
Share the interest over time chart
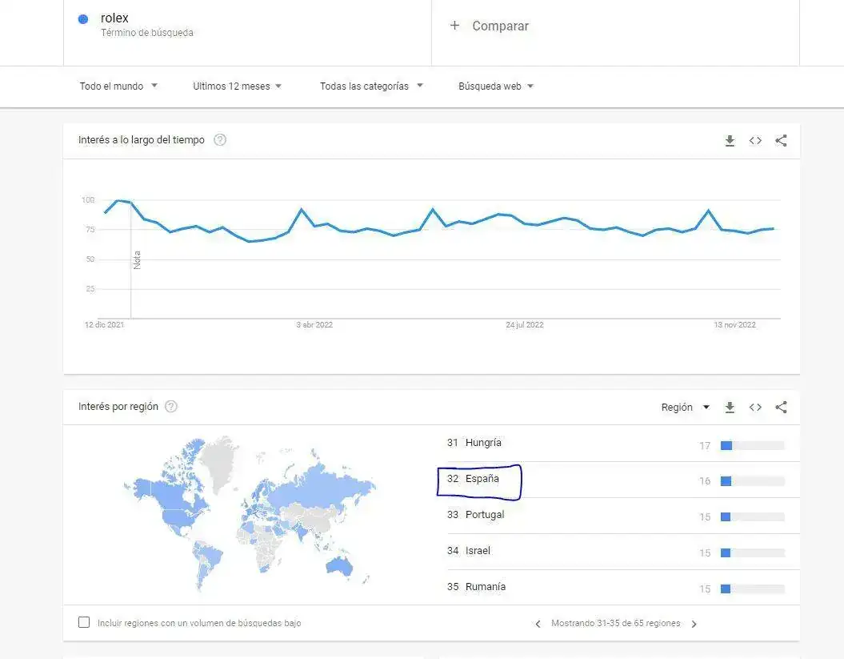click(x=782, y=141)
